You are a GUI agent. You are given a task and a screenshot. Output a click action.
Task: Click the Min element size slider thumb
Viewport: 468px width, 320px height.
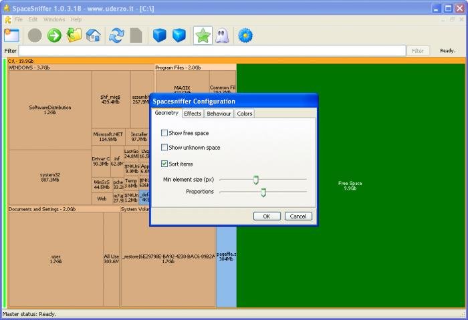(x=256, y=180)
